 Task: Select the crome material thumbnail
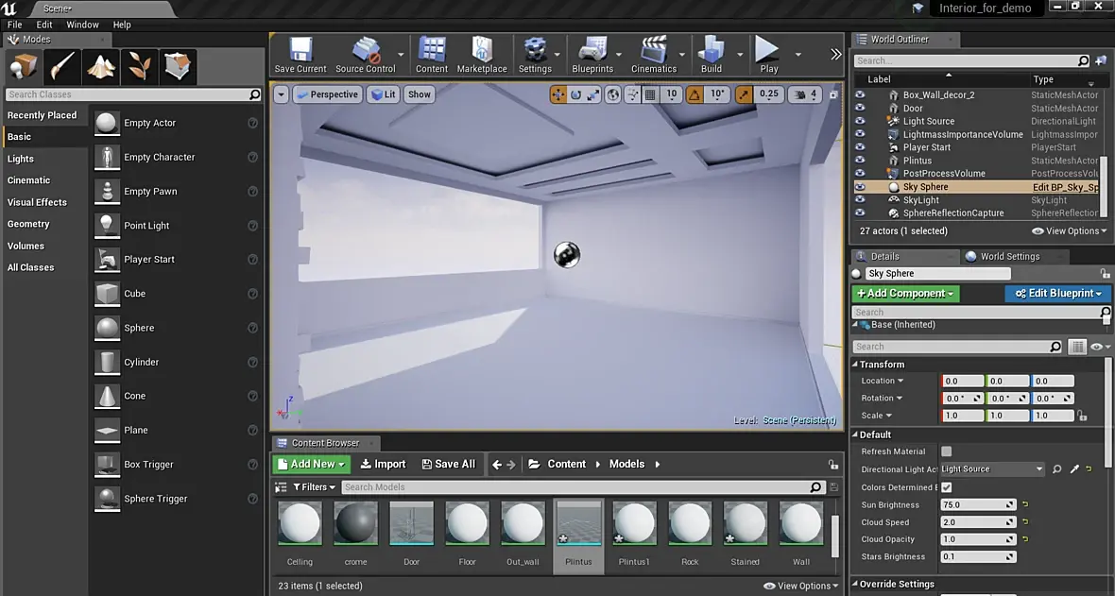355,523
